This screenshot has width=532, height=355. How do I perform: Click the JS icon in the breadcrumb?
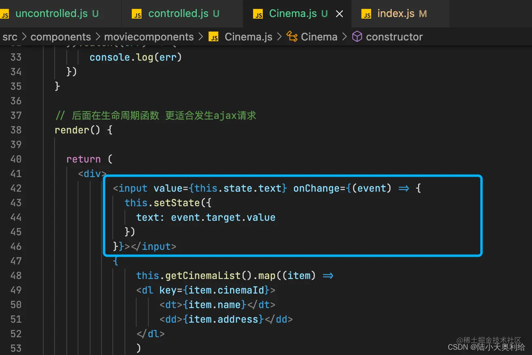[x=213, y=37]
